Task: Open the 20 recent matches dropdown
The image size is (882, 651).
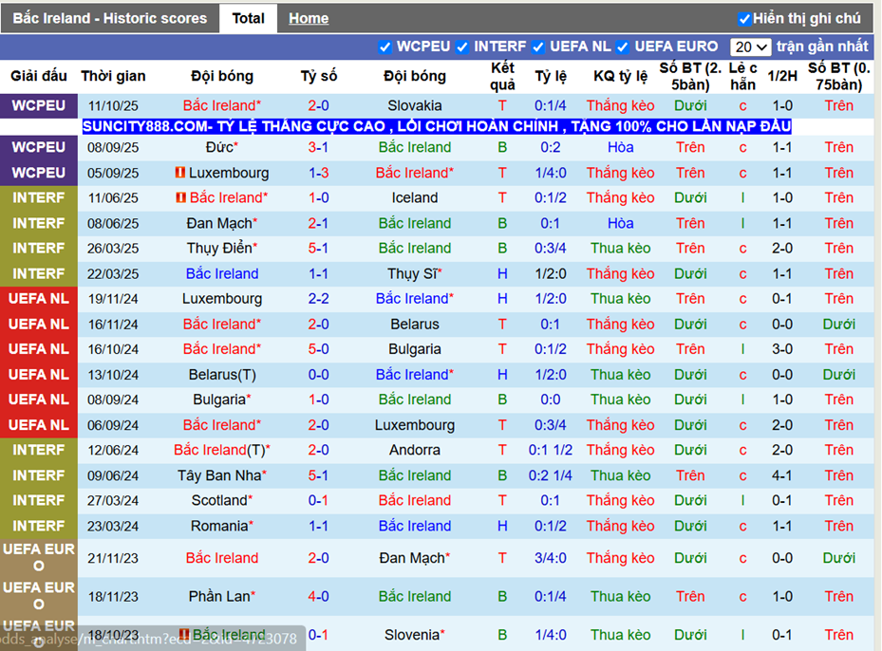Action: (x=750, y=47)
